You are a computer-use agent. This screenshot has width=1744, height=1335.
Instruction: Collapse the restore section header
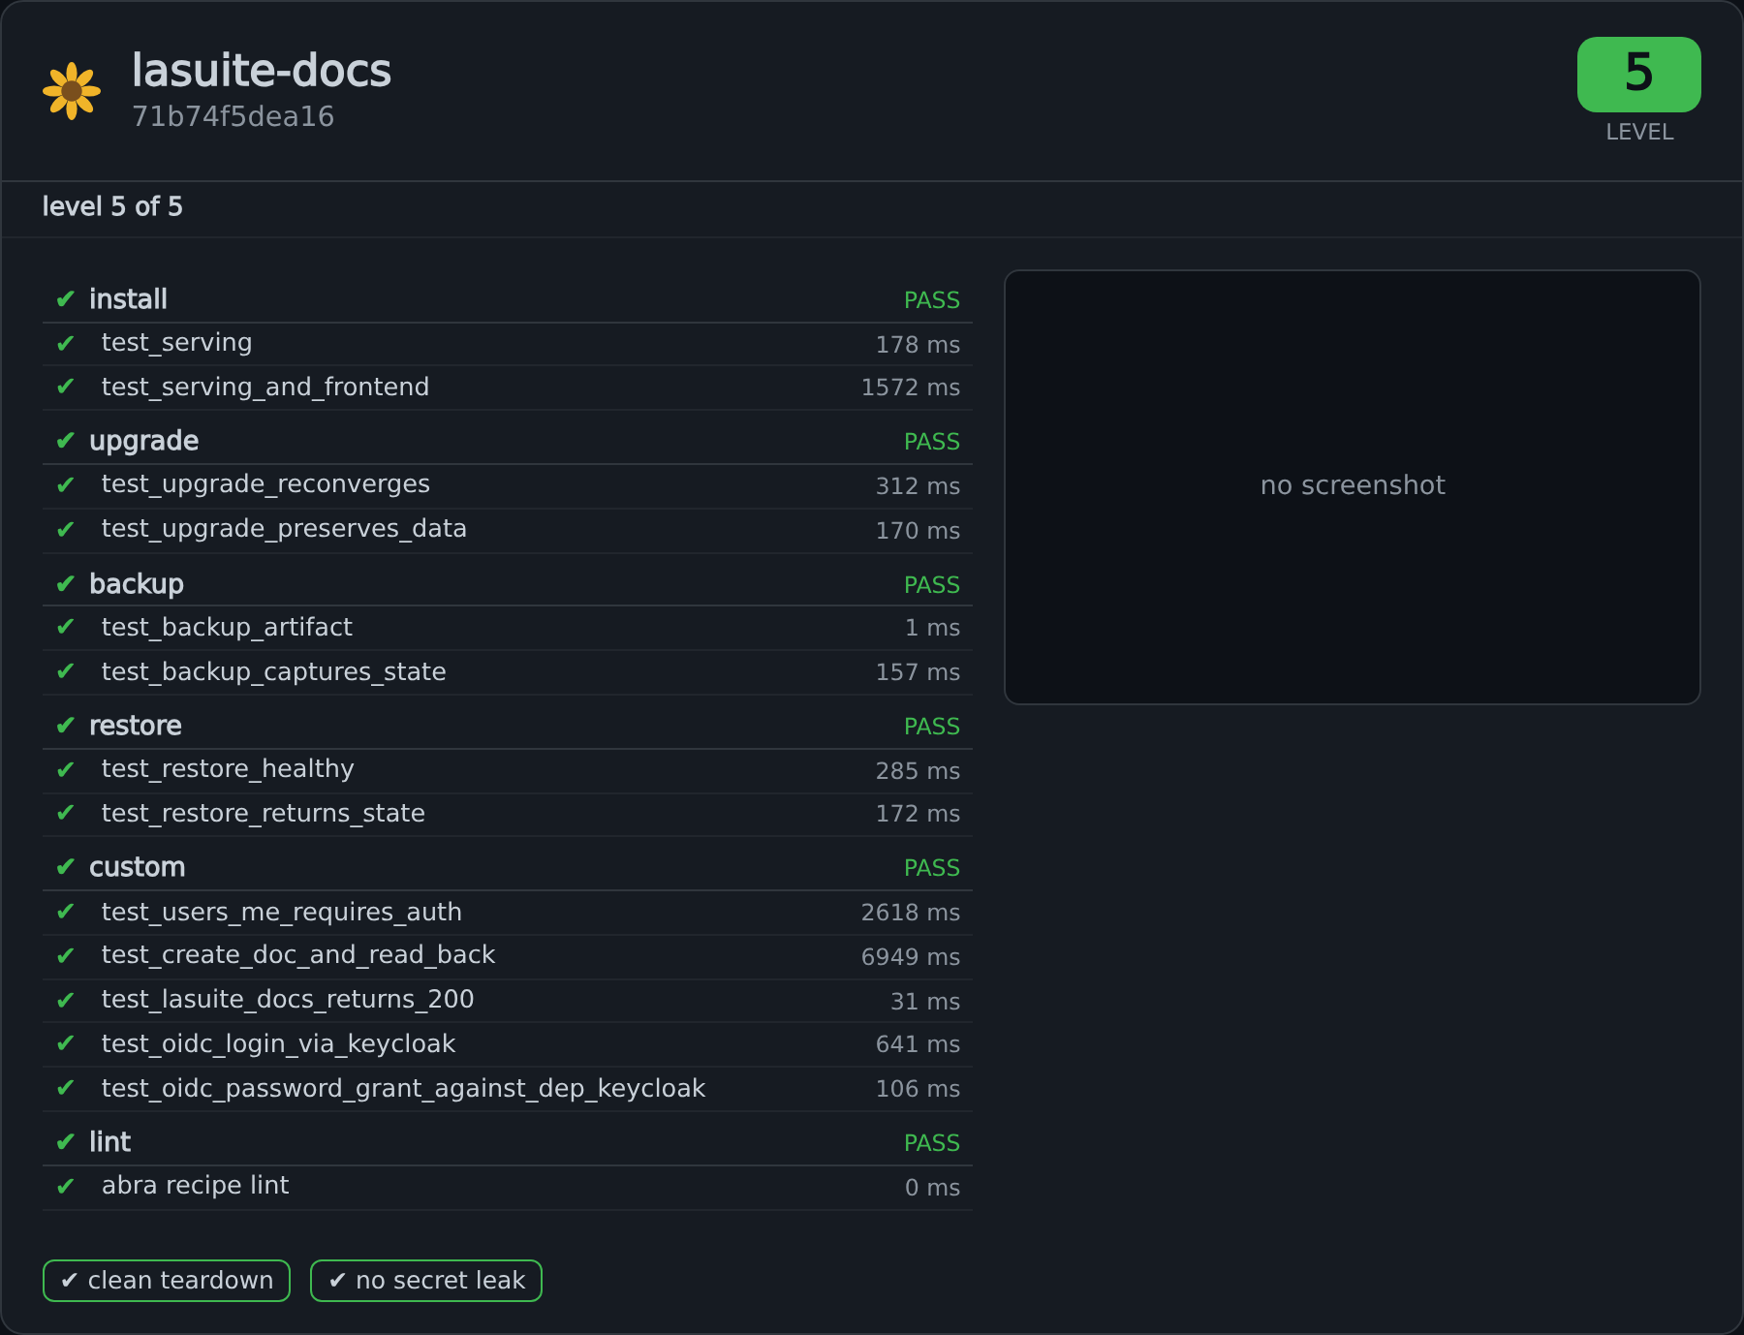pos(508,726)
